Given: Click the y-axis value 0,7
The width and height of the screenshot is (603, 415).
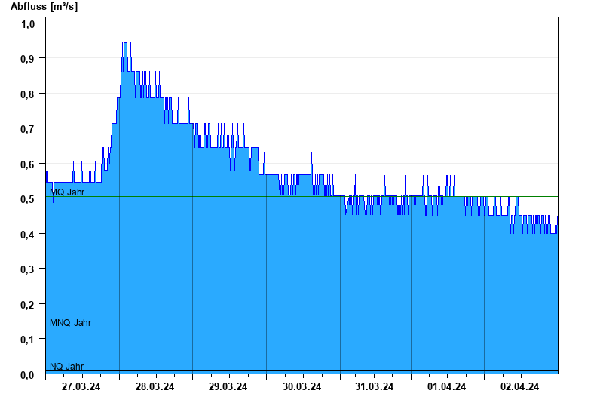Looking at the screenshot, I should tap(27, 129).
